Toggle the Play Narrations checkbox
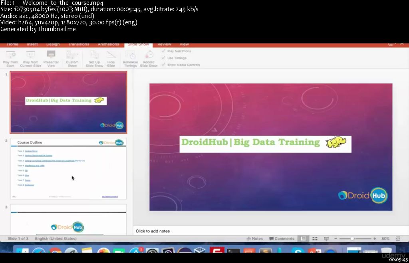 [163, 51]
